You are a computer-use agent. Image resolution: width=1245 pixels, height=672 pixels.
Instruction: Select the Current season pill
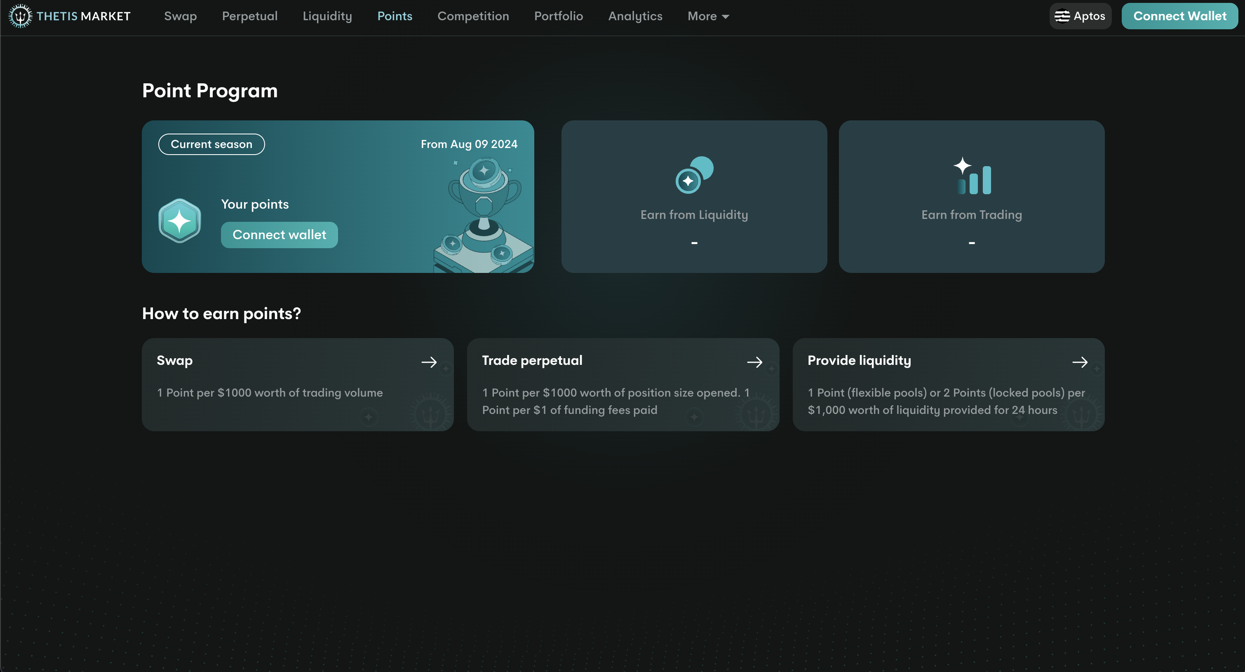211,145
